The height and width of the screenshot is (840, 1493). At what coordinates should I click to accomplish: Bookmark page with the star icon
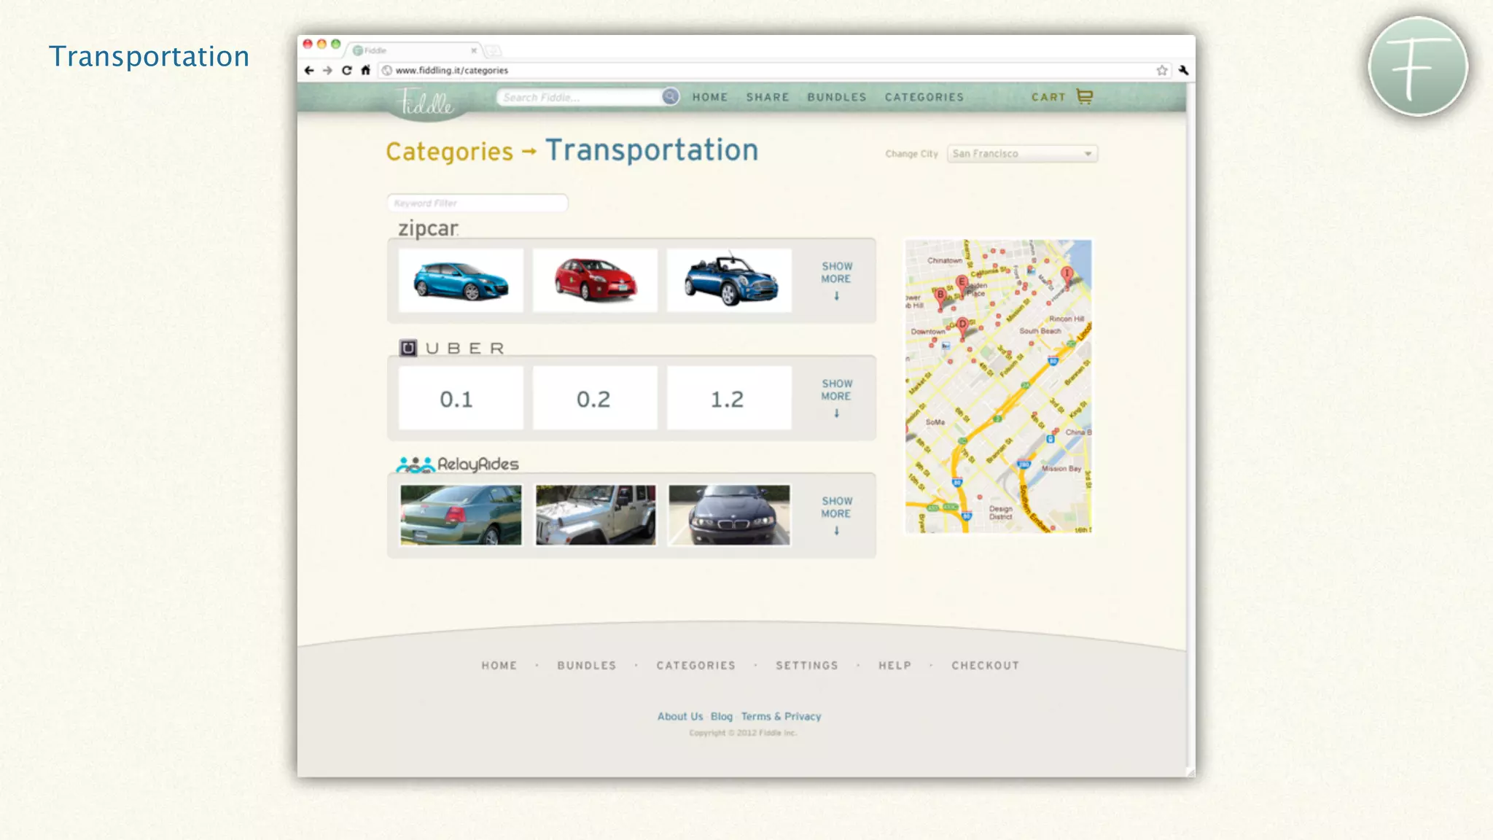coord(1162,71)
